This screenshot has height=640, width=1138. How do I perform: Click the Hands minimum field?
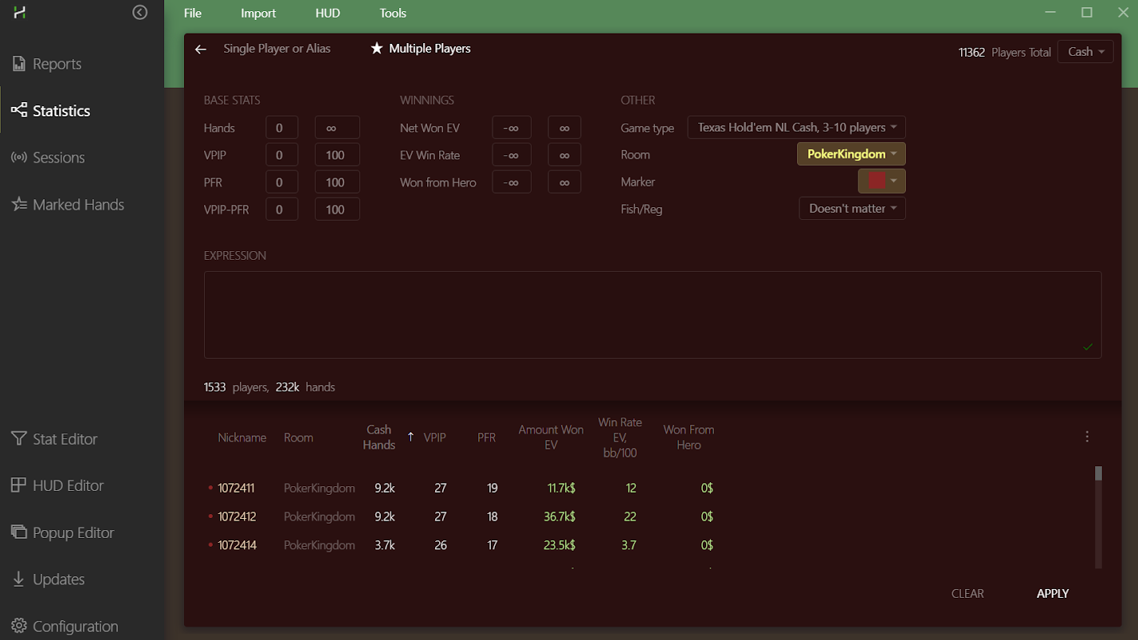coord(282,128)
